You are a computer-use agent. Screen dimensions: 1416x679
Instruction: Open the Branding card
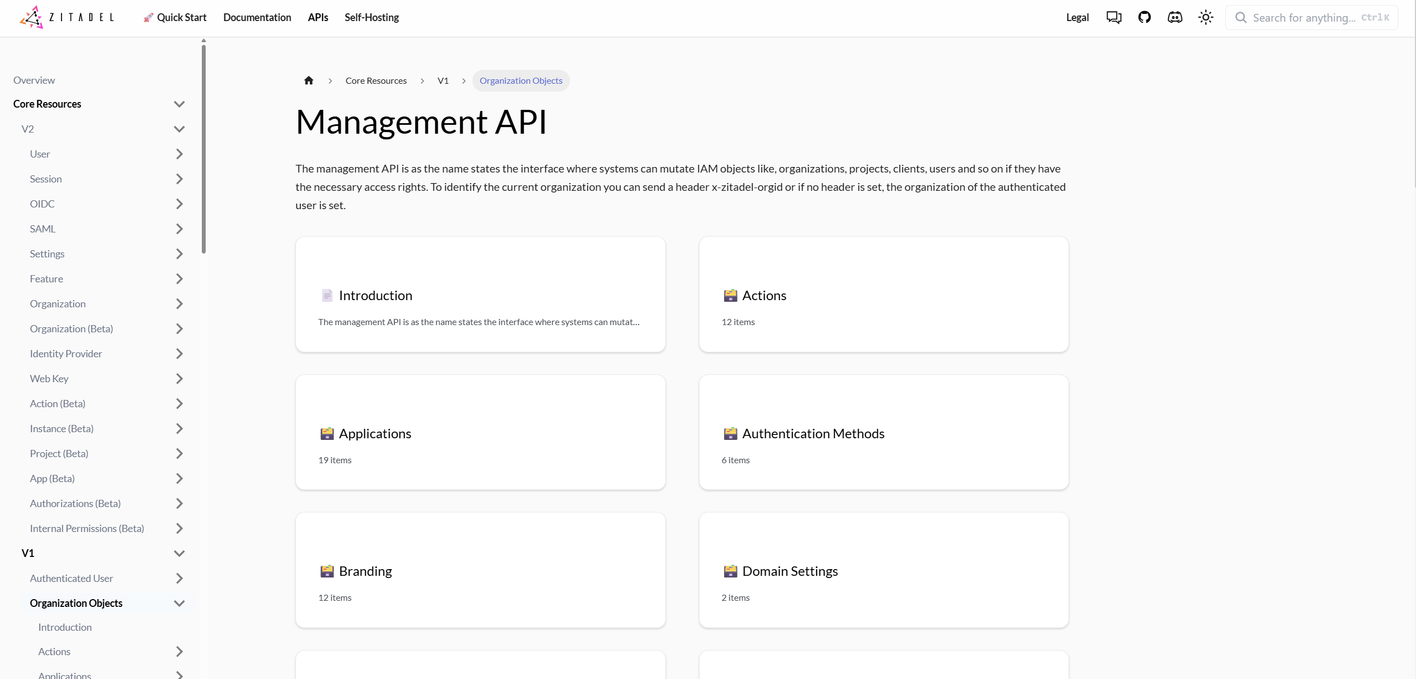[x=480, y=570]
